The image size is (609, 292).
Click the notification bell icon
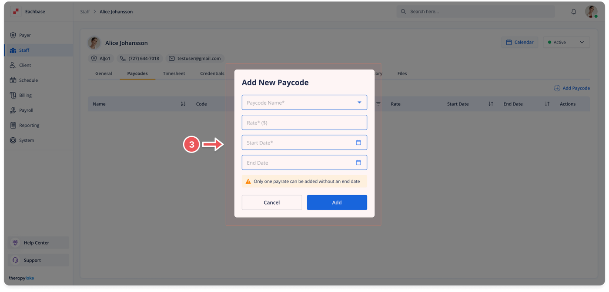(x=573, y=12)
